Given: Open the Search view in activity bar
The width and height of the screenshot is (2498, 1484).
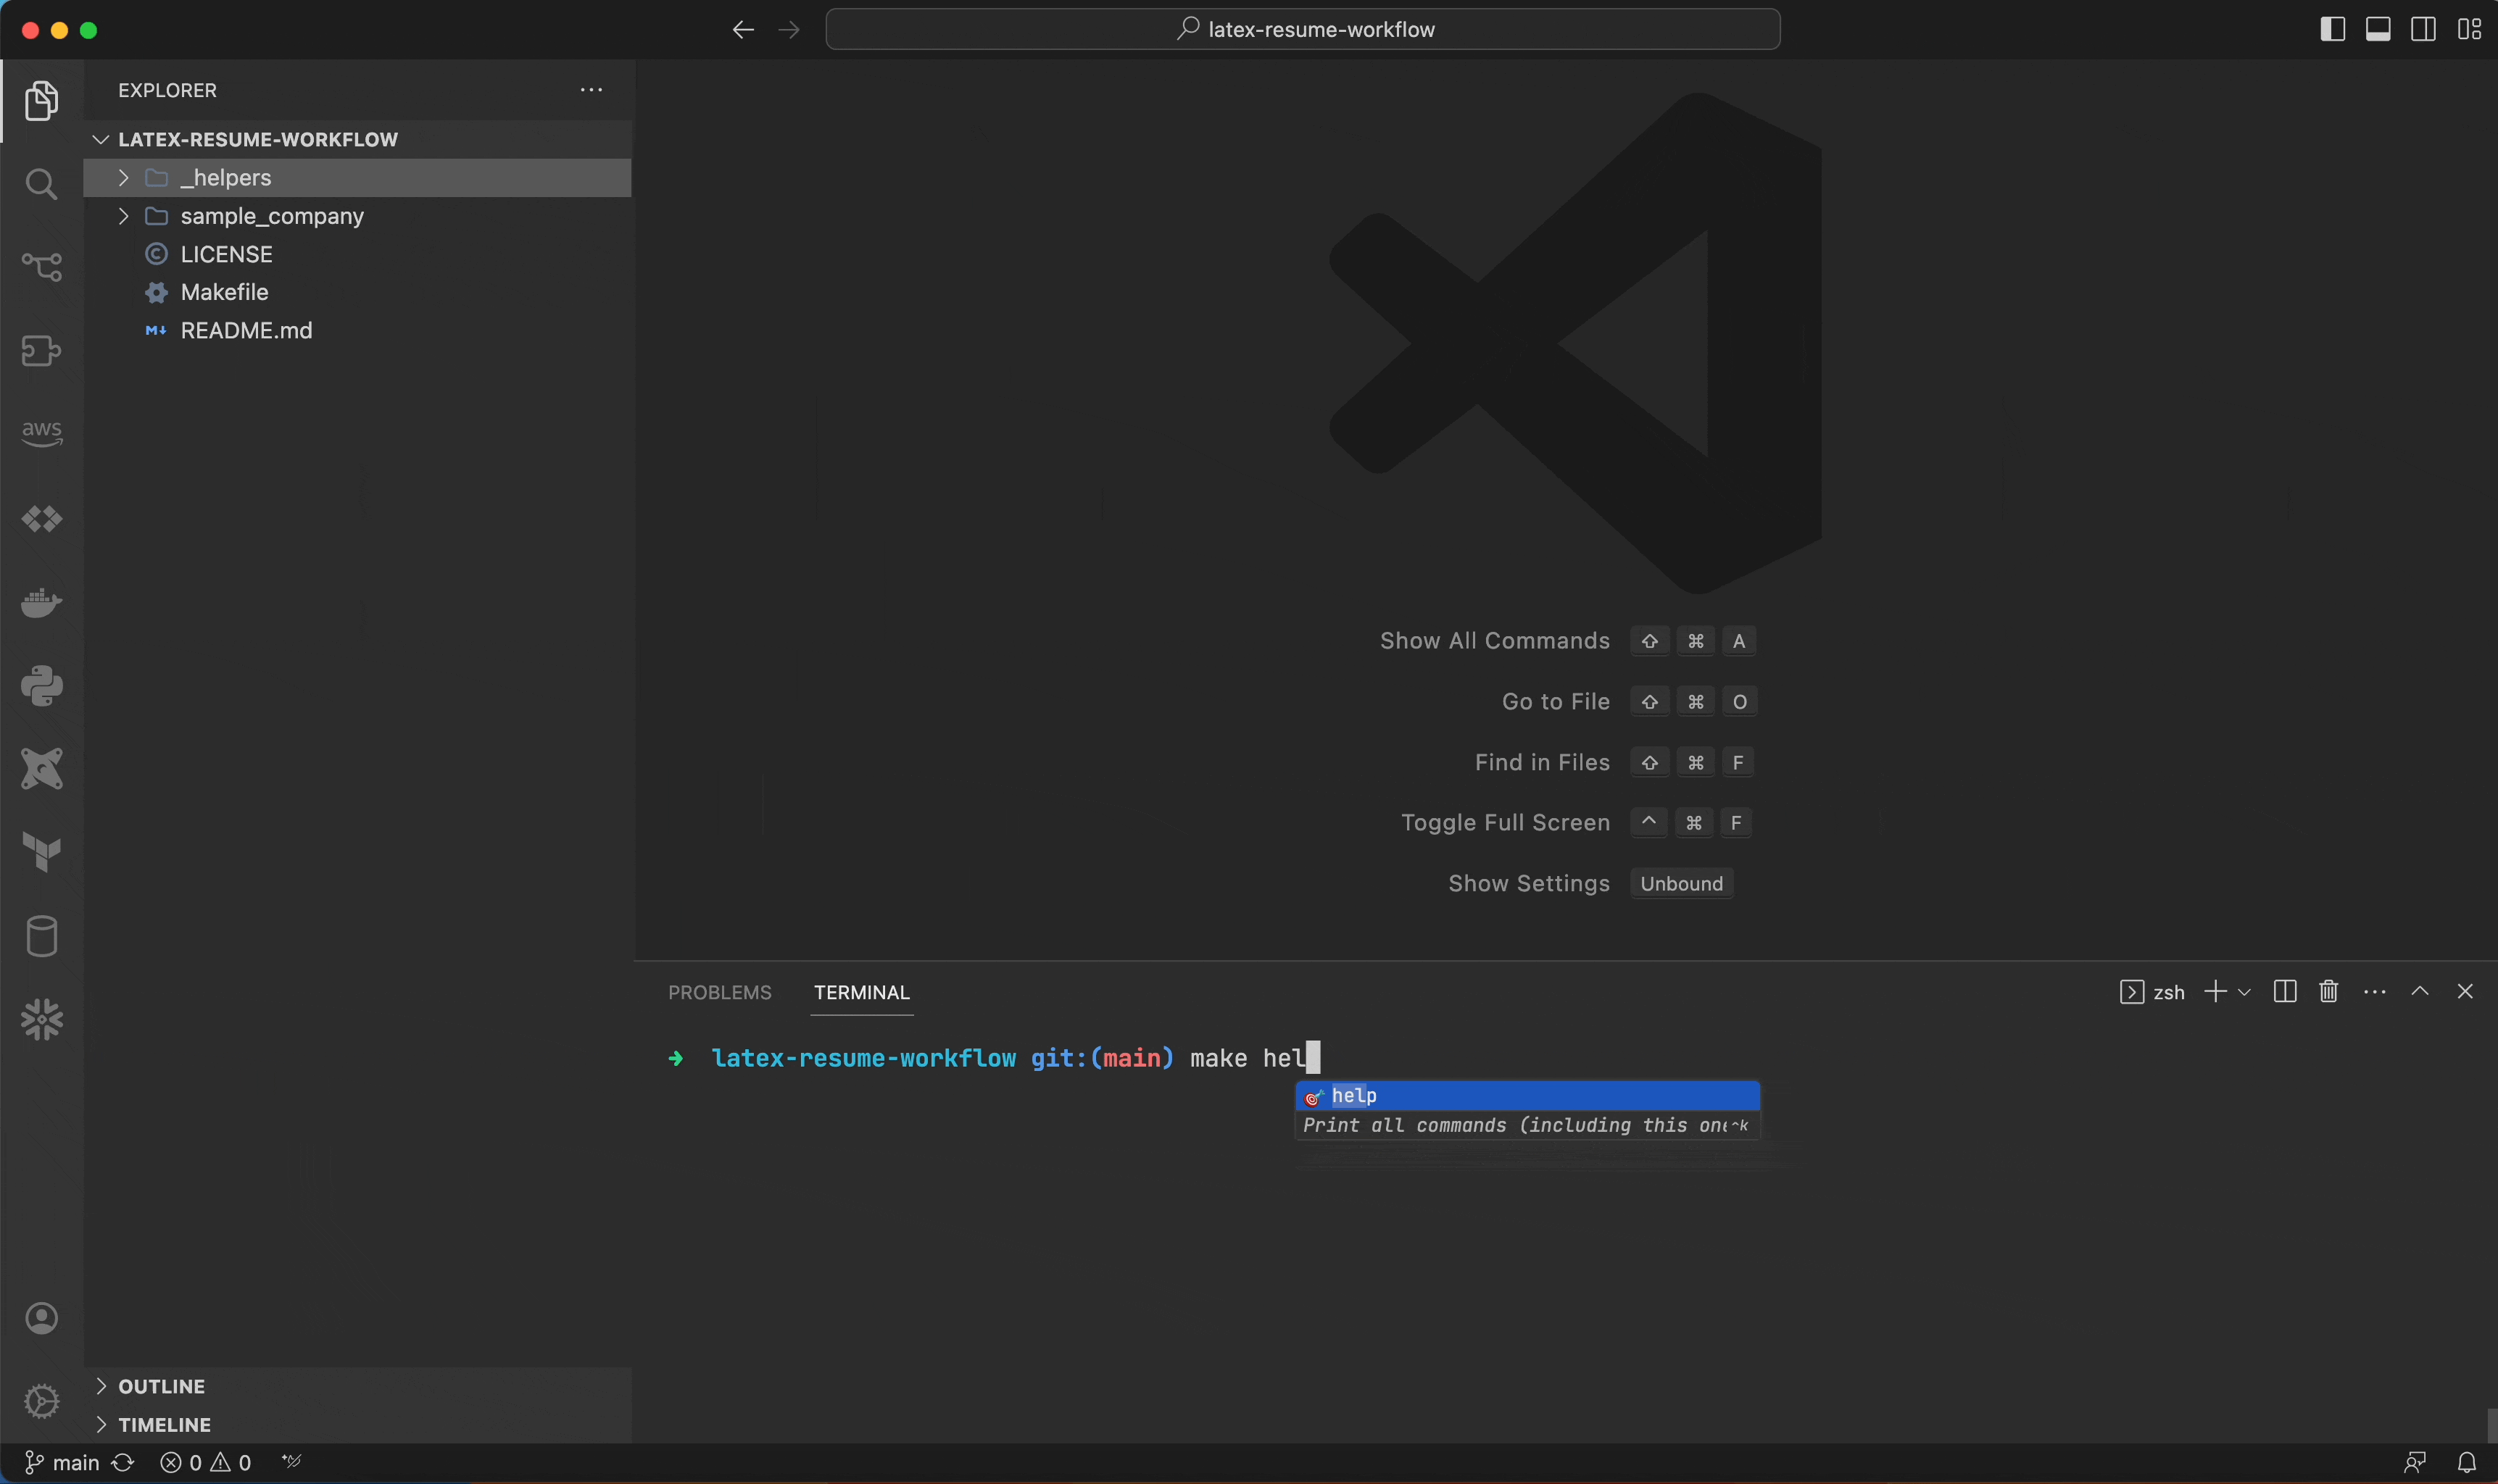Looking at the screenshot, I should [x=41, y=184].
